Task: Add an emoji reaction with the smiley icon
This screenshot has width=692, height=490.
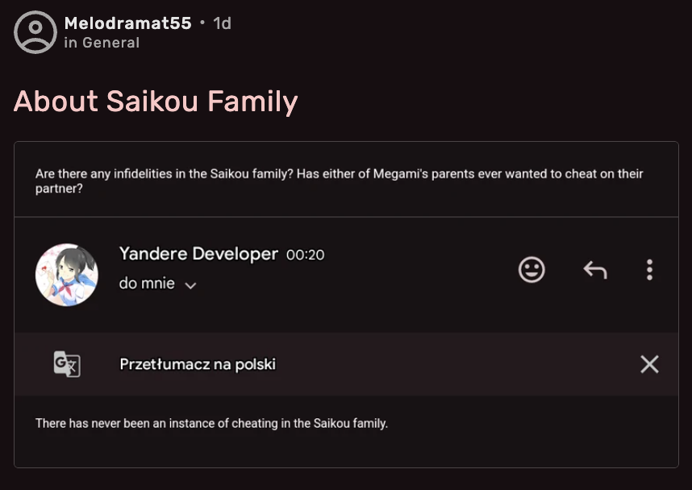Action: [532, 270]
